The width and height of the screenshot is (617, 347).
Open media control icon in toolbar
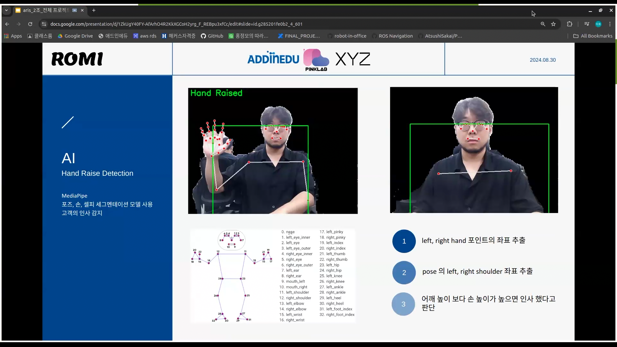point(586,24)
